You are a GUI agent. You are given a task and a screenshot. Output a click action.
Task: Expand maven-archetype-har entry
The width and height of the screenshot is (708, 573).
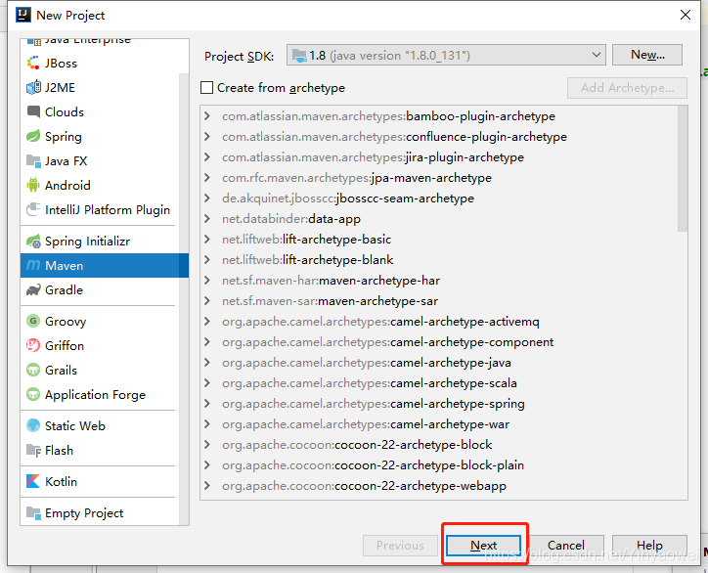coord(207,281)
